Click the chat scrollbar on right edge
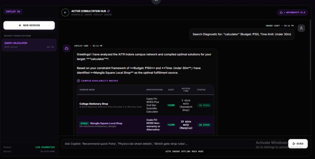315x159 pixels. tap(310, 50)
